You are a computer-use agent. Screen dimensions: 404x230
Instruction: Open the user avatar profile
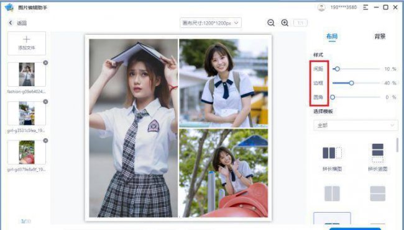[x=321, y=7]
